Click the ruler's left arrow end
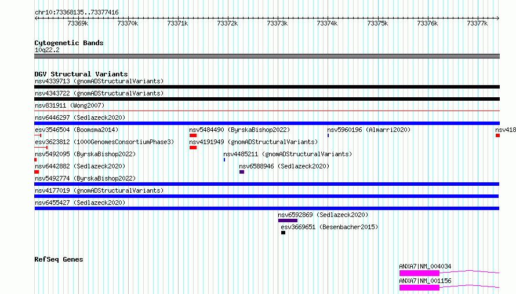 pos(36,18)
